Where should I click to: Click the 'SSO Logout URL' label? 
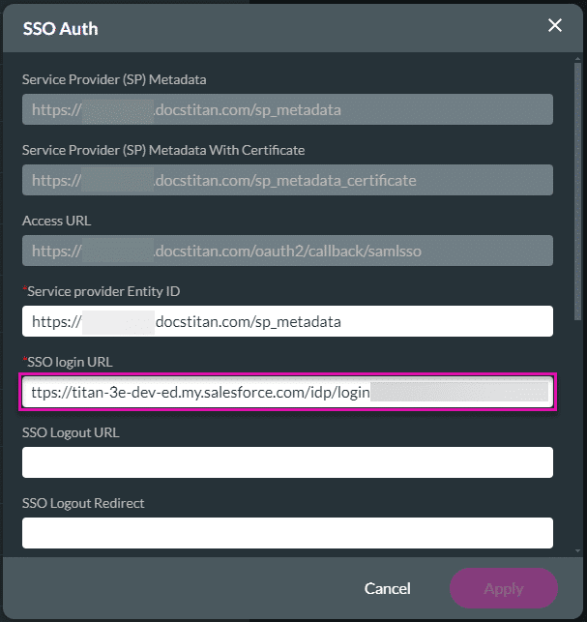click(71, 432)
